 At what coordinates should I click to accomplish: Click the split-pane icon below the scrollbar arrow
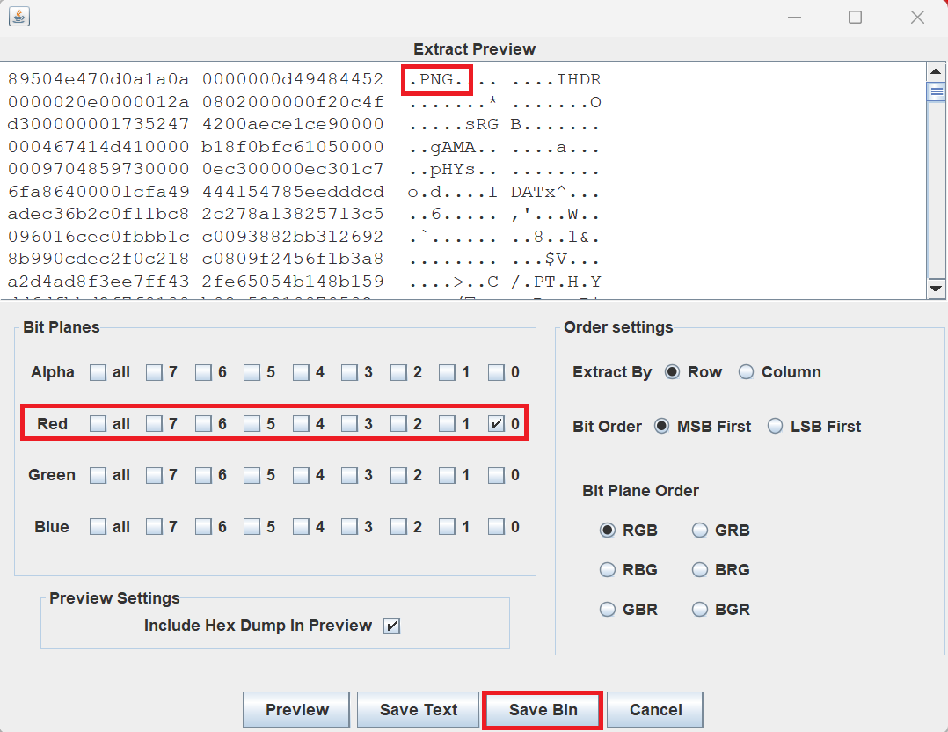pyautogui.click(x=935, y=91)
